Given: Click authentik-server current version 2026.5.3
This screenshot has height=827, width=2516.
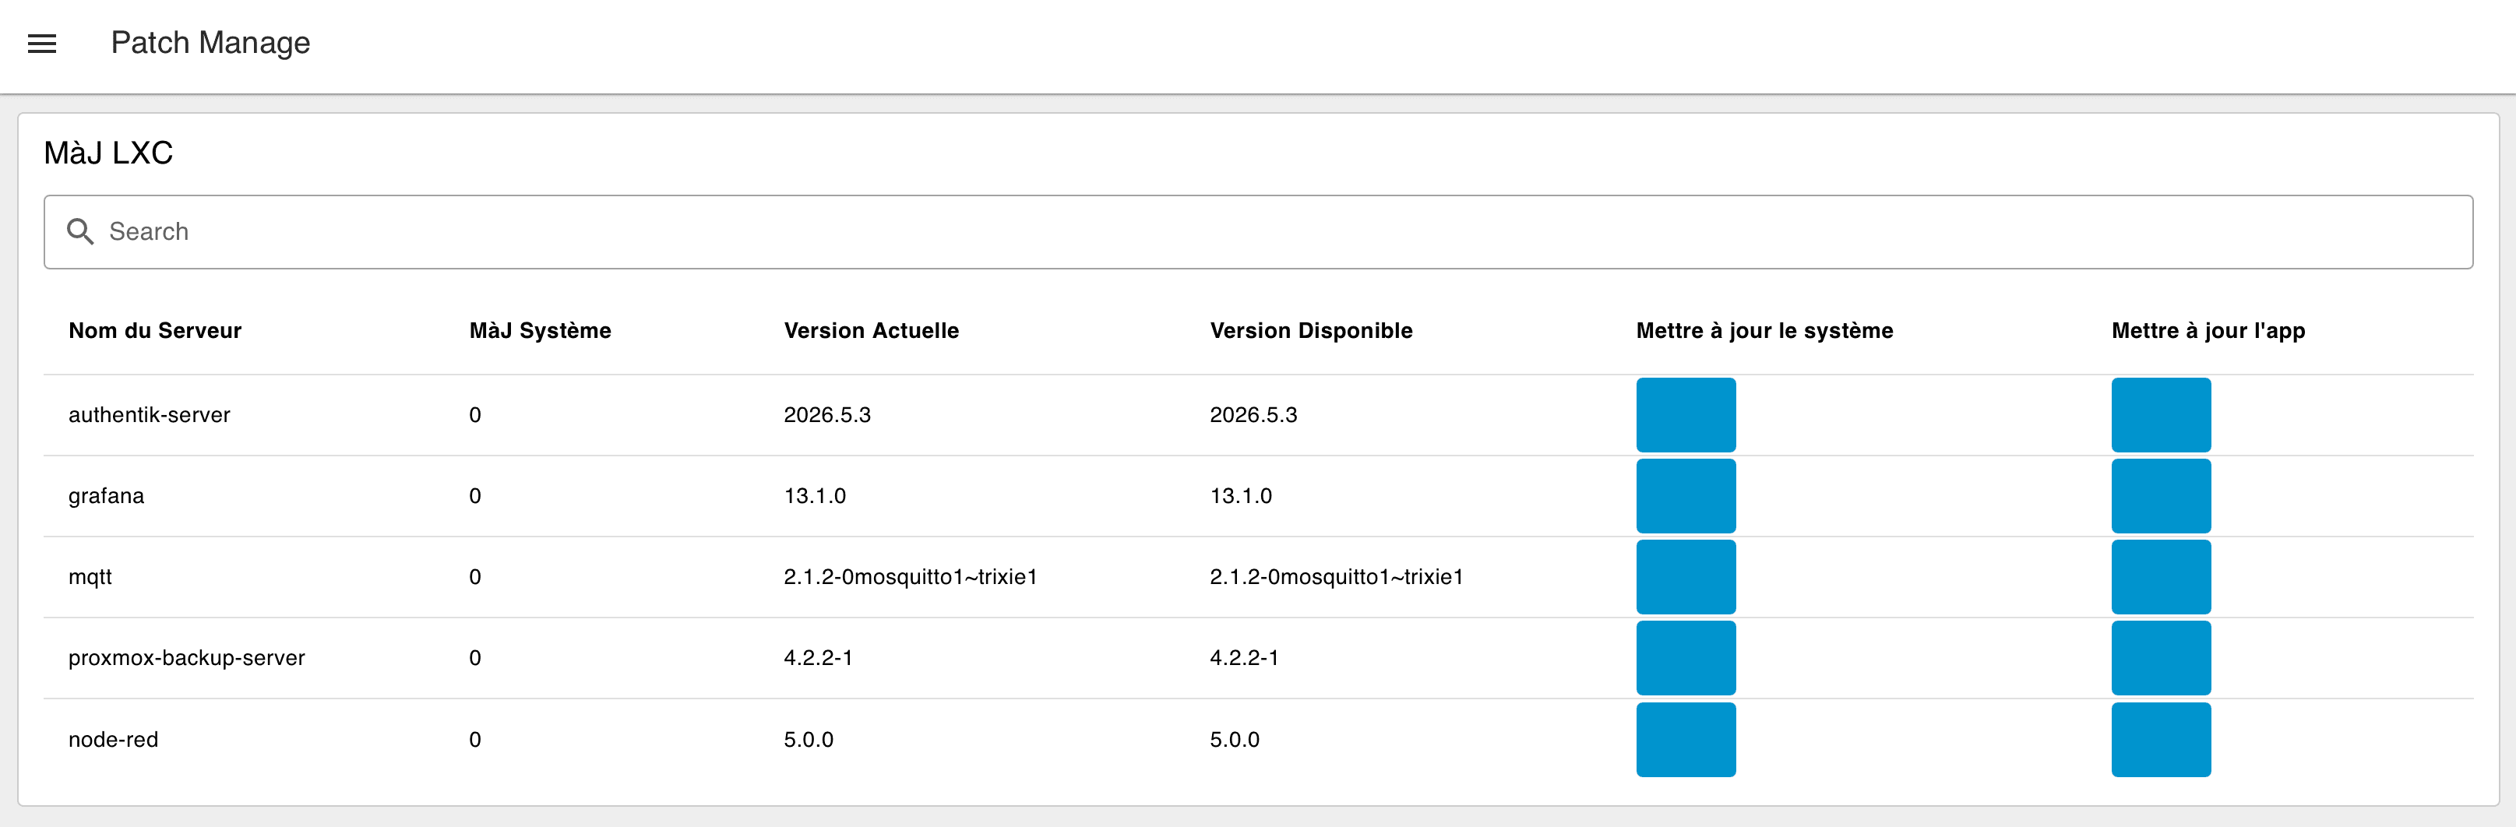Looking at the screenshot, I should (827, 415).
